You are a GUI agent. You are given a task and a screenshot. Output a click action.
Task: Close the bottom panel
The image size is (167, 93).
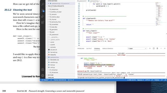pyautogui.click(x=165, y=48)
